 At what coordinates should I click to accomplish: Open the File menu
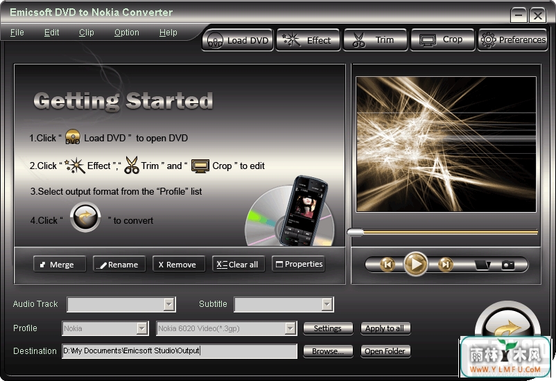(x=17, y=33)
